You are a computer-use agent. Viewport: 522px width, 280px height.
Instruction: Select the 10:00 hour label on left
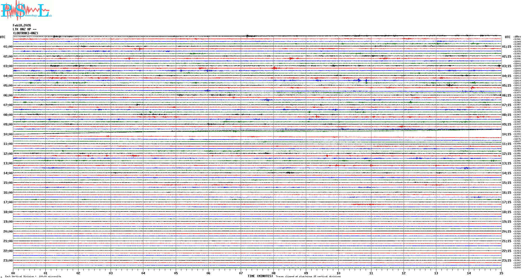pos(8,134)
